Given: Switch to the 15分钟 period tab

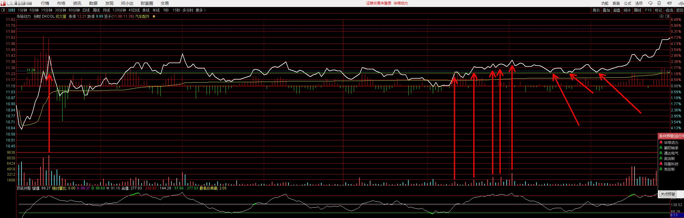Looking at the screenshot, I should point(47,10).
